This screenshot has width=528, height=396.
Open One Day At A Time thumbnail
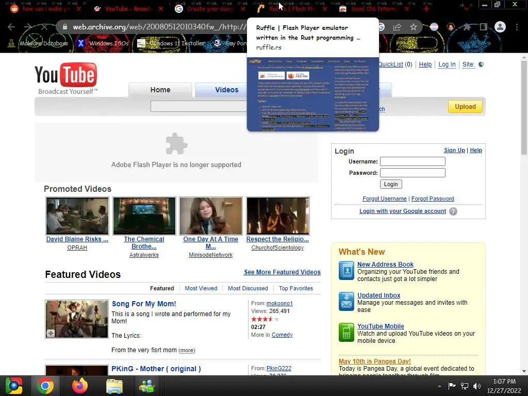[x=211, y=216]
